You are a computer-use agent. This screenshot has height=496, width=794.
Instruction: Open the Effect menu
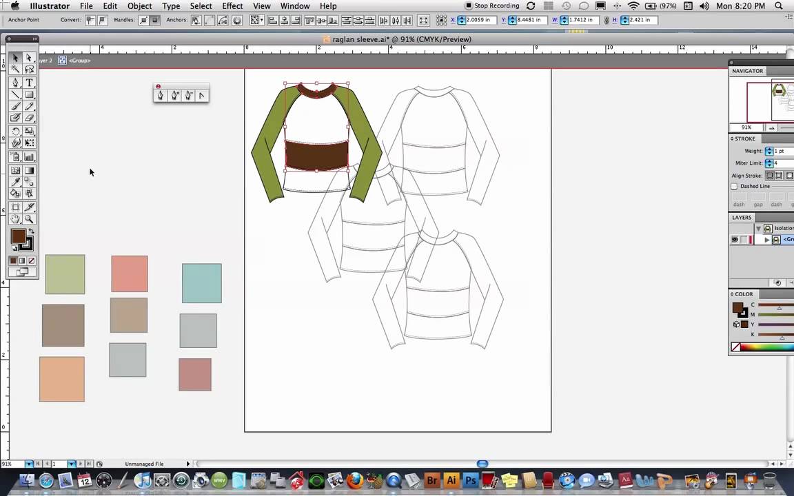click(x=232, y=6)
